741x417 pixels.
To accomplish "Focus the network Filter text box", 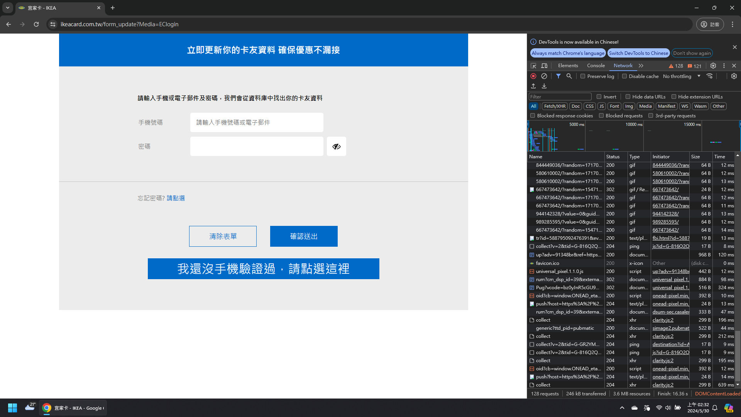I will click(560, 97).
